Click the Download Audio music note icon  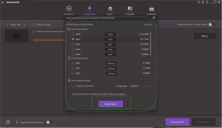69,58
